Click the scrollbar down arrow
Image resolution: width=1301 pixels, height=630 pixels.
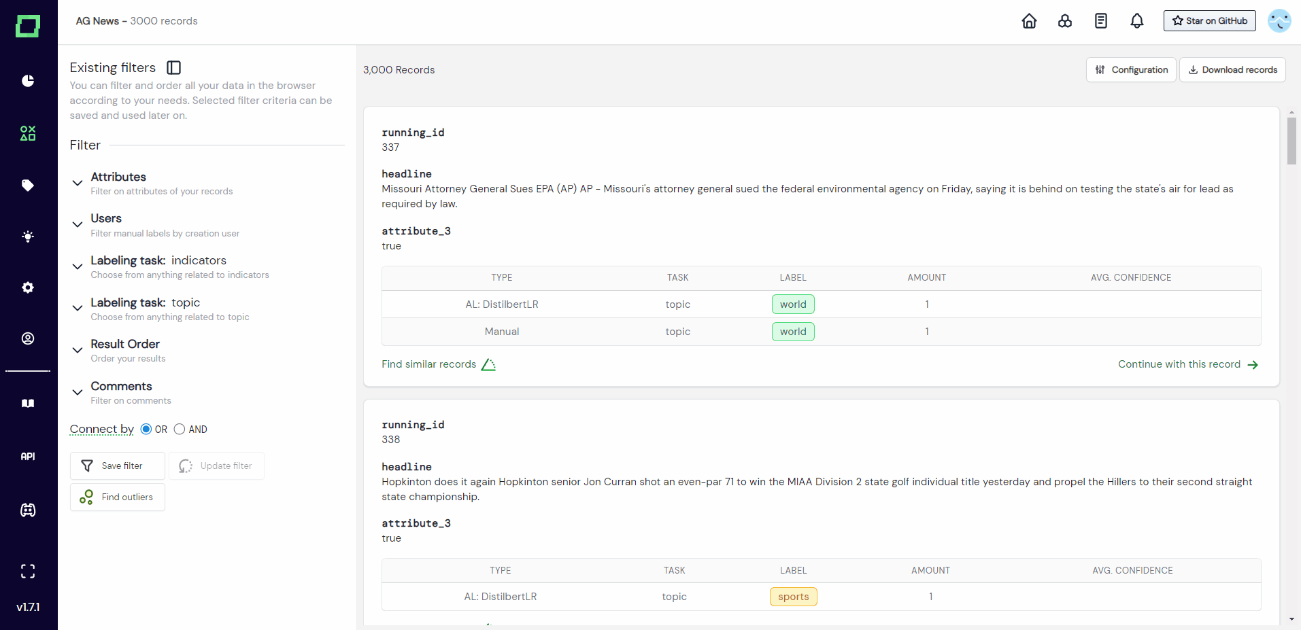point(1291,620)
